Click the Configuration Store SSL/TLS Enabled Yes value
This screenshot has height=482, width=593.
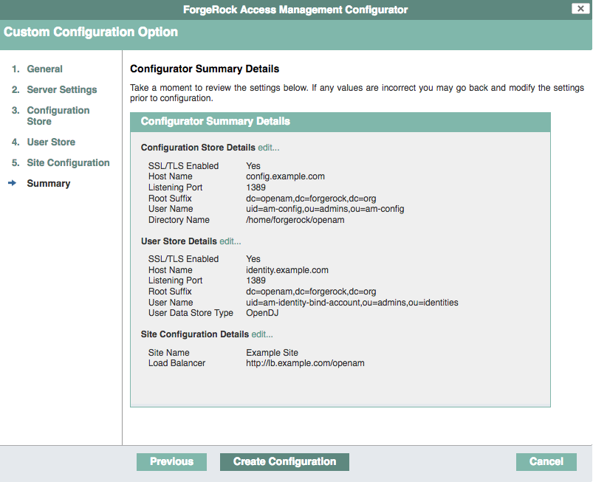click(x=253, y=166)
